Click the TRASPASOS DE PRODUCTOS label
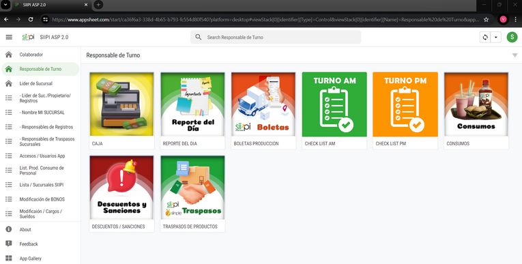Image resolution: width=522 pixels, height=264 pixels. pos(190,226)
